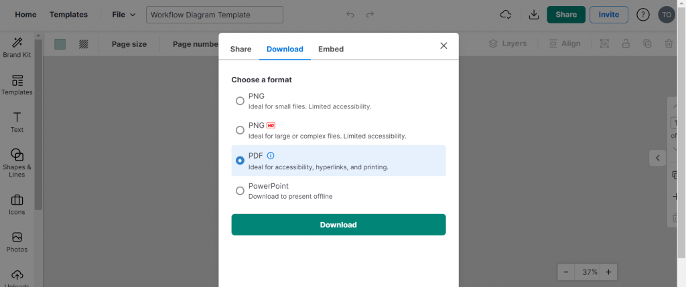
Task: Open the Align control
Action: pyautogui.click(x=564, y=43)
